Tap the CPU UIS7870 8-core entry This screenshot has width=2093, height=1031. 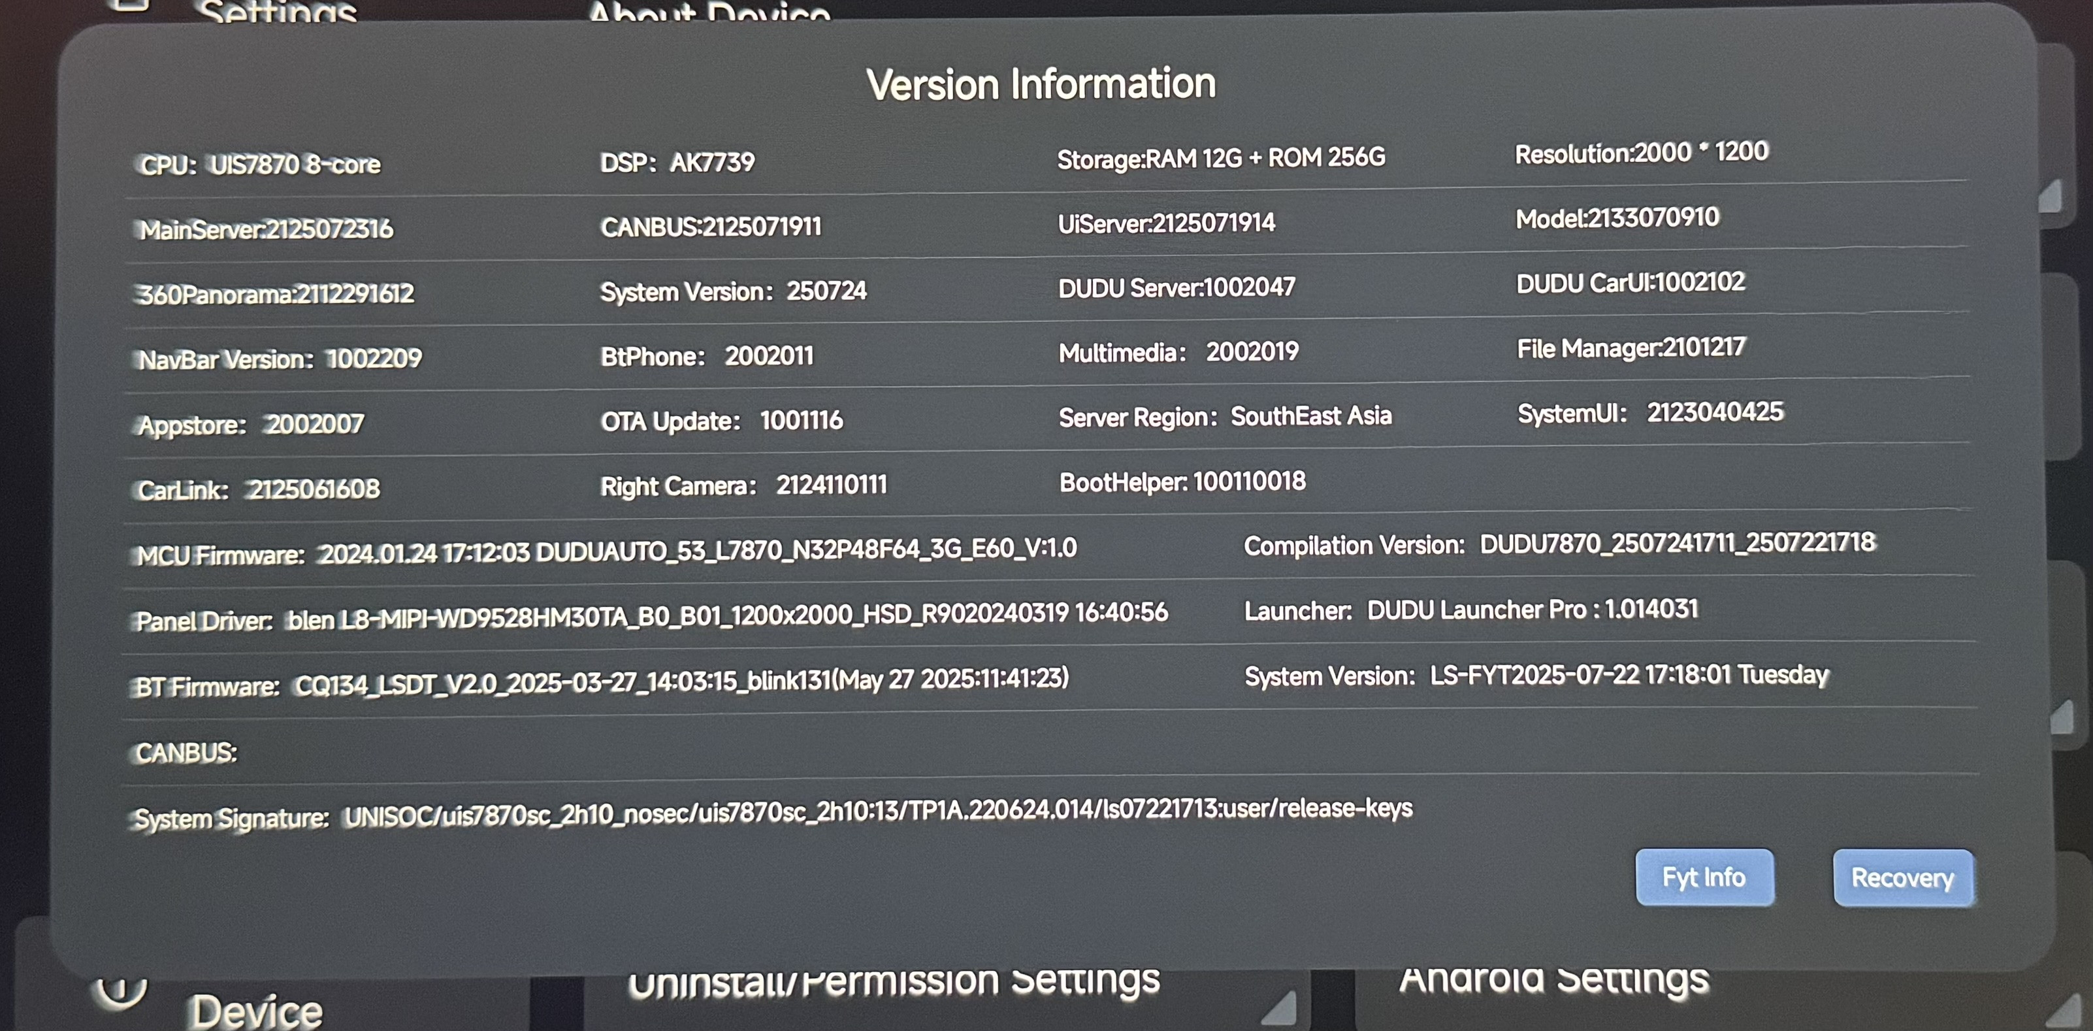tap(260, 165)
